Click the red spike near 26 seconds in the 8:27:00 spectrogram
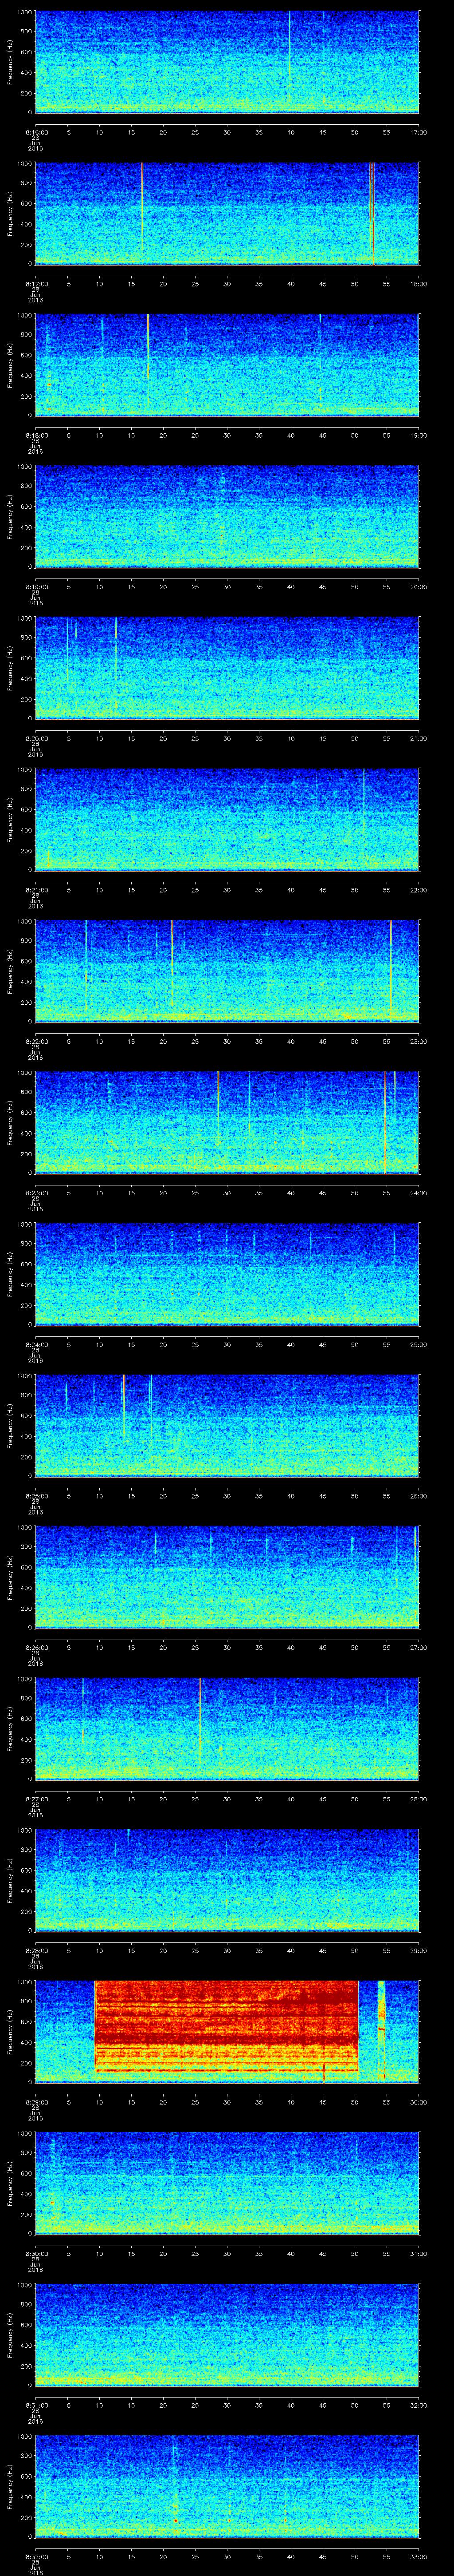The image size is (454, 2576). [200, 1720]
